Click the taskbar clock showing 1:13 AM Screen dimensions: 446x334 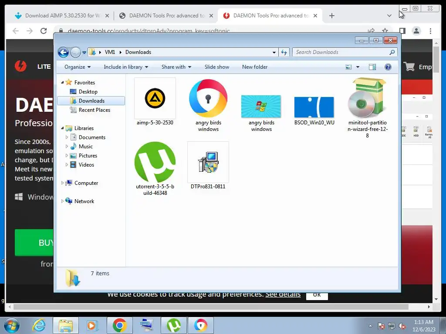(x=423, y=326)
